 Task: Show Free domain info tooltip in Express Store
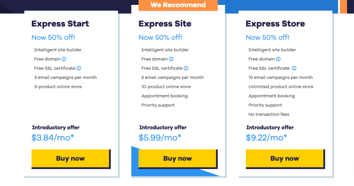tap(278, 59)
